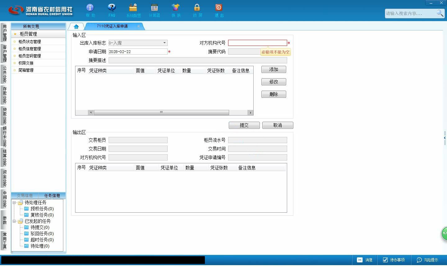Collapse the 已发起的任务 tree node
Image resolution: width=447 pixels, height=267 pixels.
point(14,221)
